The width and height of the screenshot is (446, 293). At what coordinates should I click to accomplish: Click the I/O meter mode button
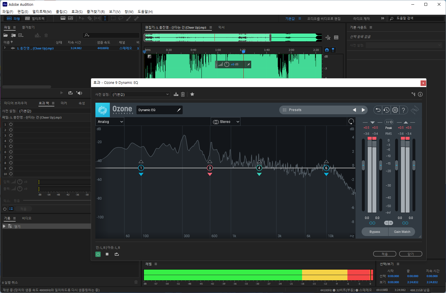pyautogui.click(x=389, y=122)
